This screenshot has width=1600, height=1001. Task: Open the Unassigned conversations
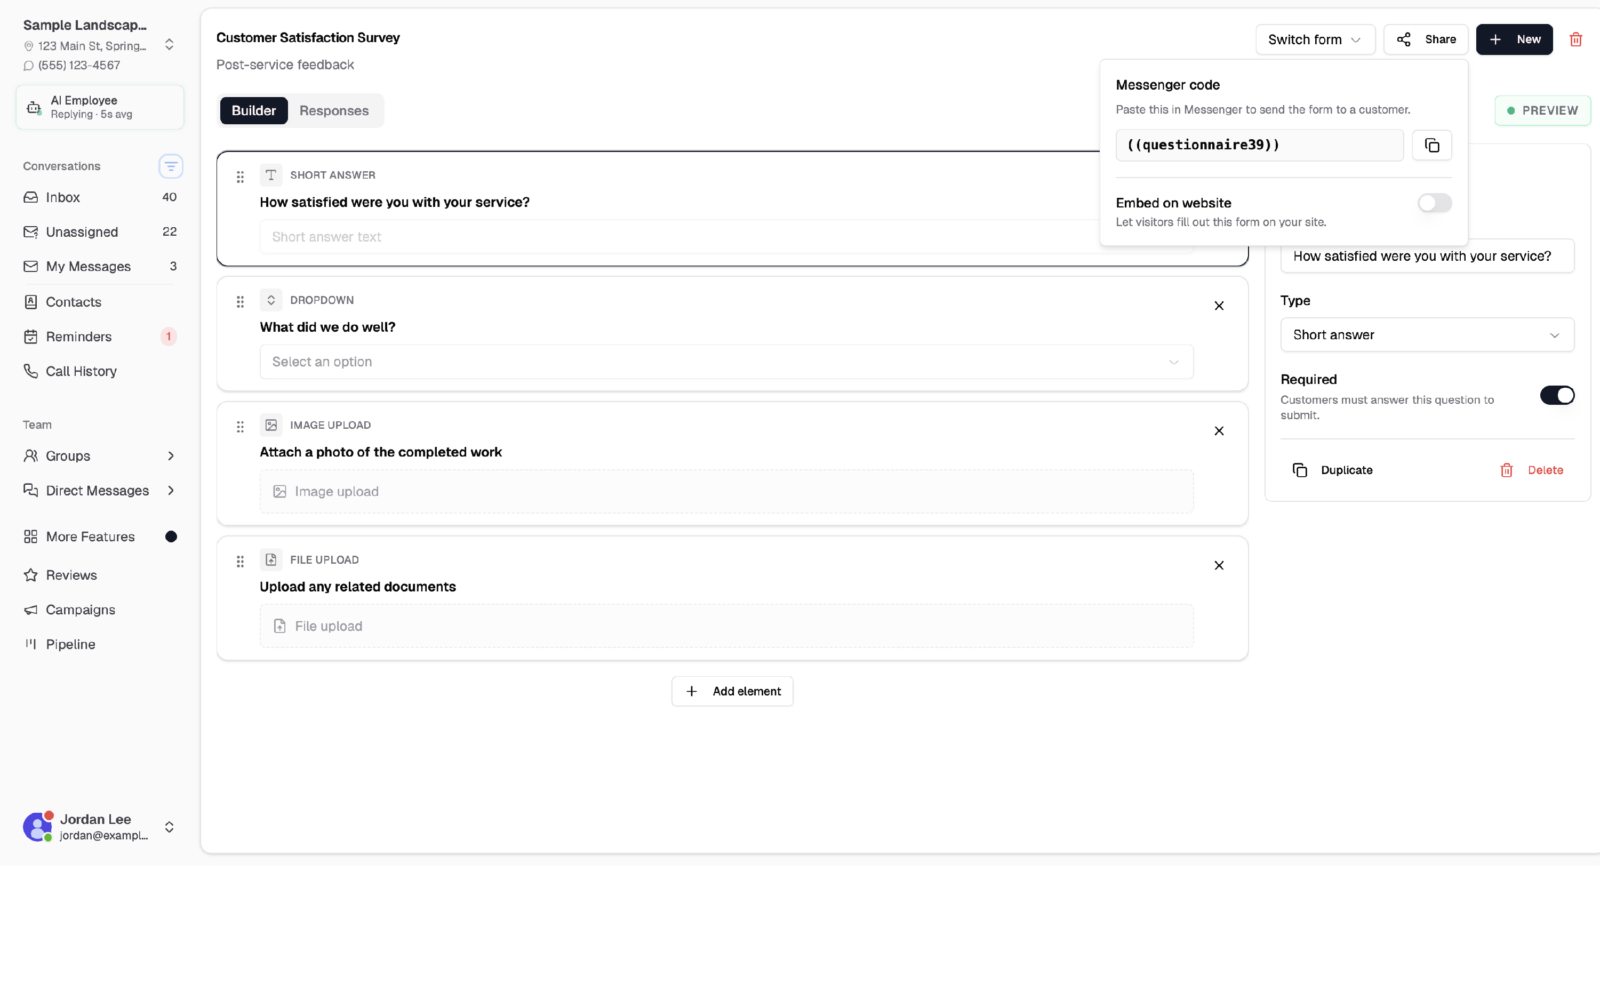coord(100,231)
